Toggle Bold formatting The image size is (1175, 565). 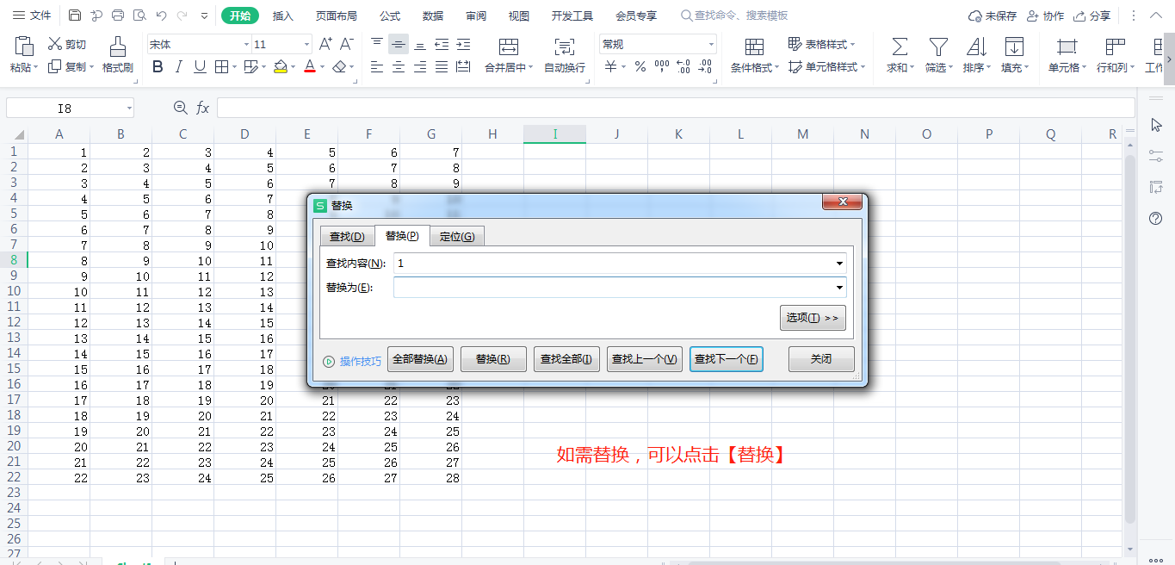[158, 66]
